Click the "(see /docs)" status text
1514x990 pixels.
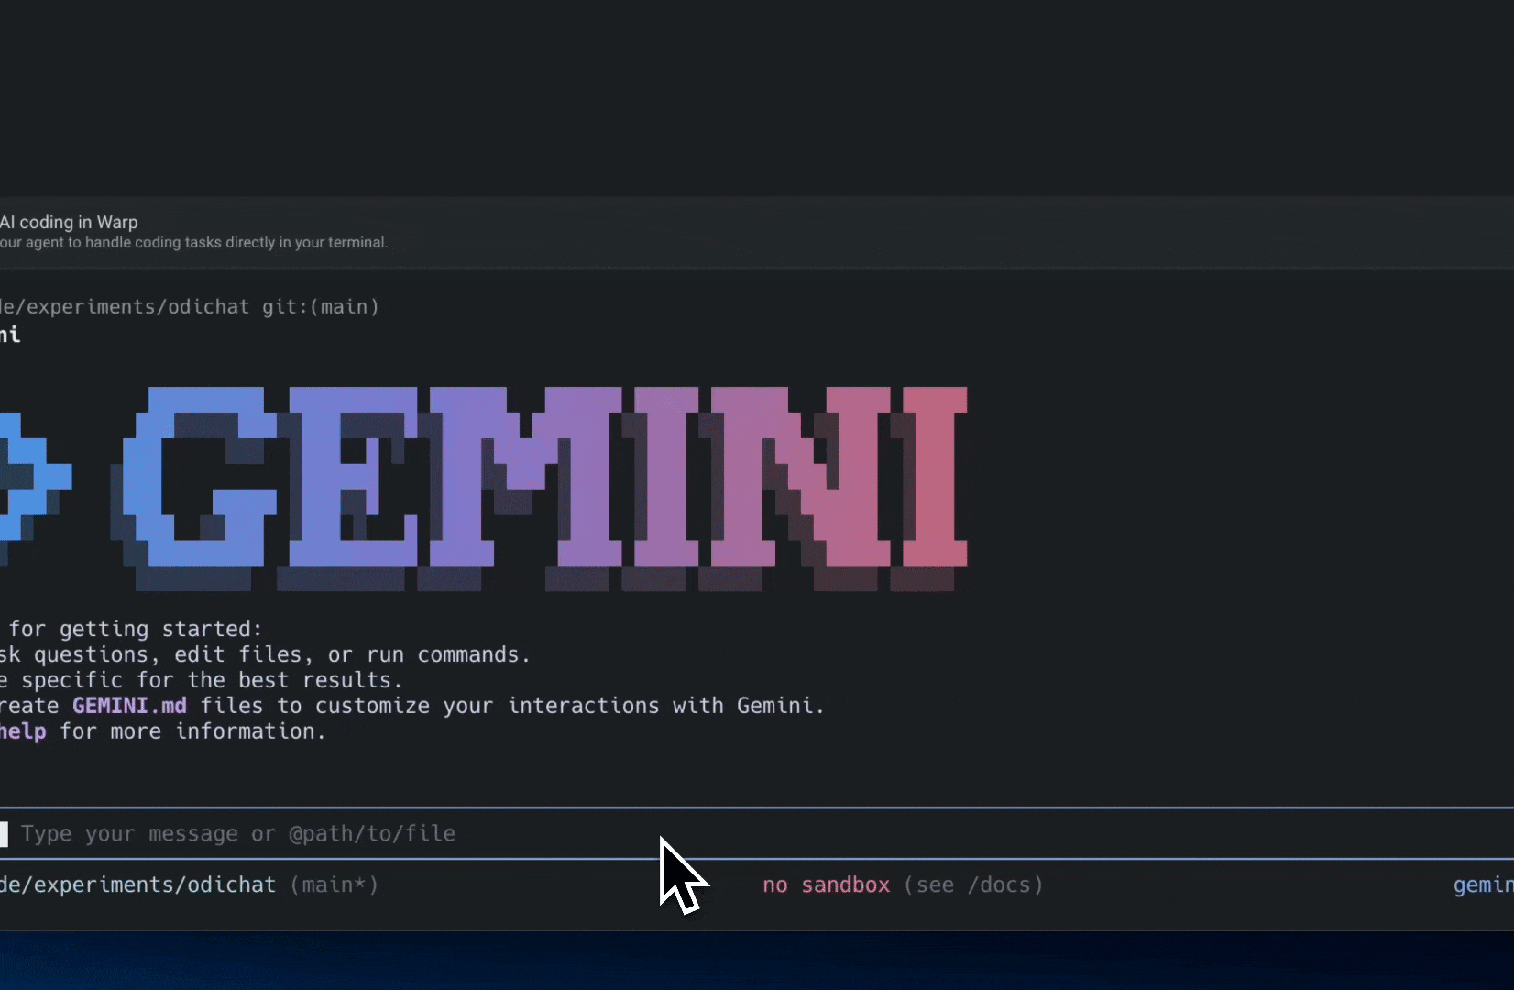[973, 885]
